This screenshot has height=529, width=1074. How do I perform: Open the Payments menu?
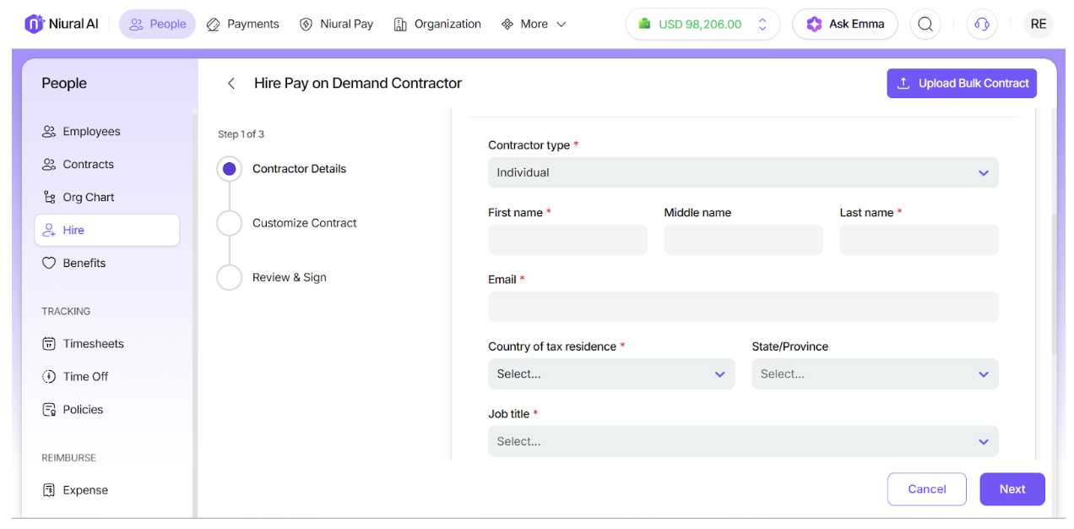pyautogui.click(x=243, y=25)
